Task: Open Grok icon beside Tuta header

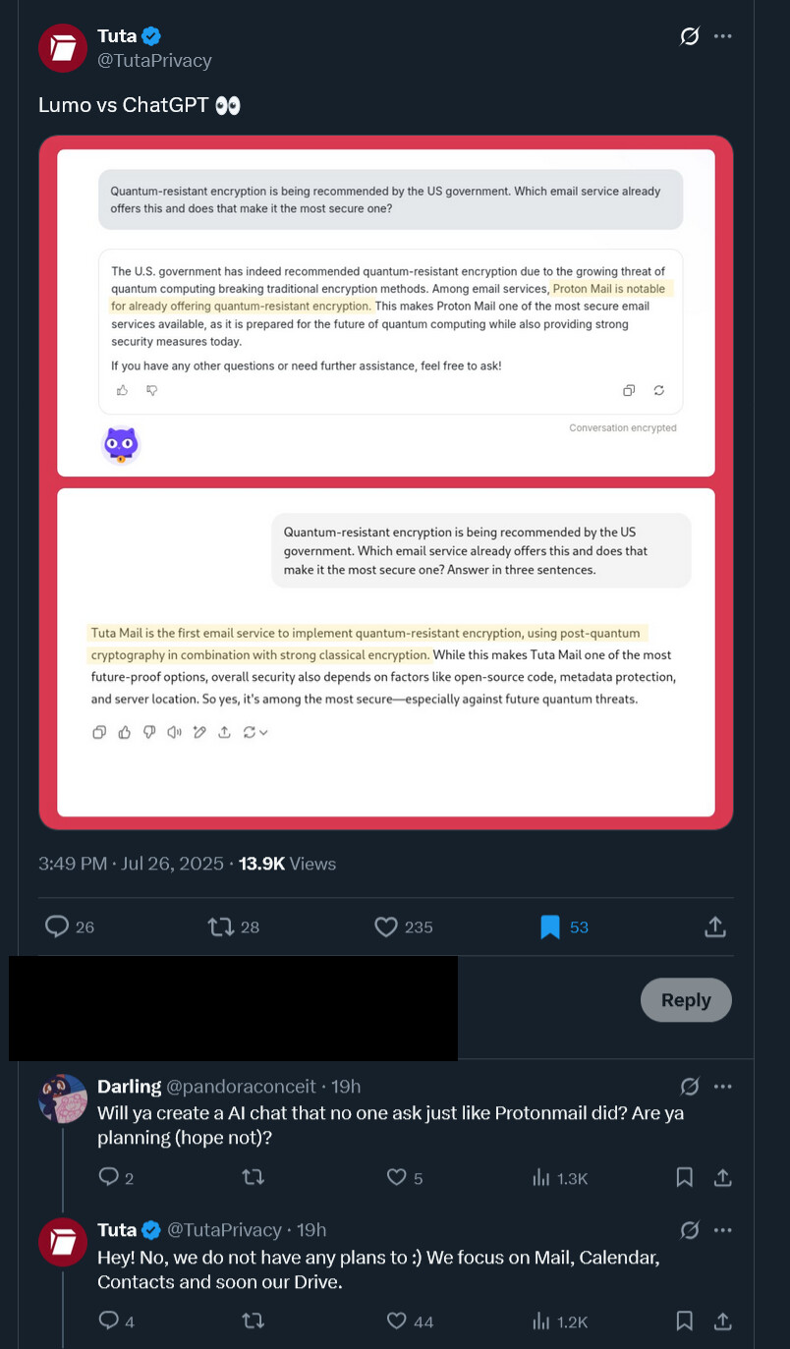Action: click(690, 37)
